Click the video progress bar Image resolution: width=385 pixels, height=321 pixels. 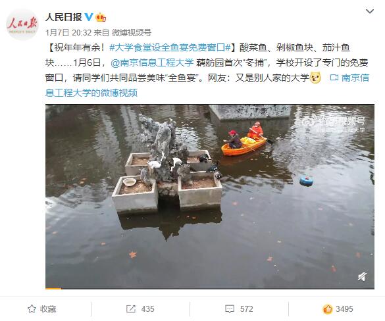click(x=210, y=288)
